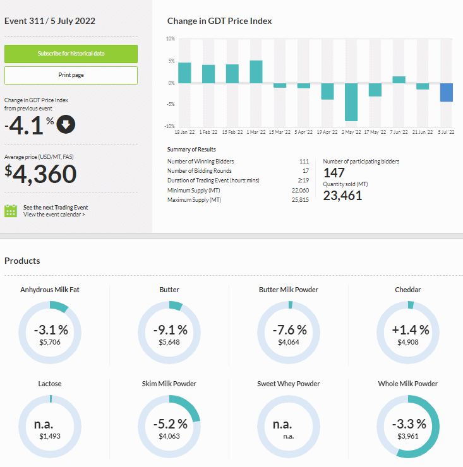Click the Butter product title
Image resolution: width=463 pixels, height=467 pixels.
(169, 290)
